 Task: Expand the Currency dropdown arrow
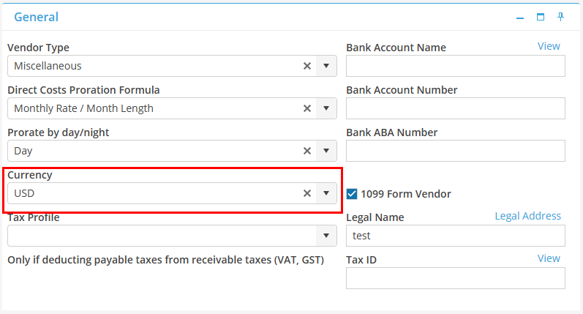pyautogui.click(x=326, y=193)
